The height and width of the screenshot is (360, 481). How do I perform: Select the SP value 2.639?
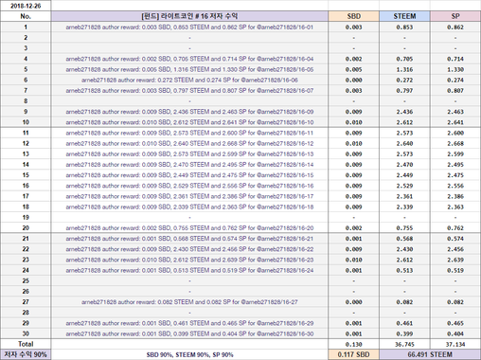pos(455,260)
